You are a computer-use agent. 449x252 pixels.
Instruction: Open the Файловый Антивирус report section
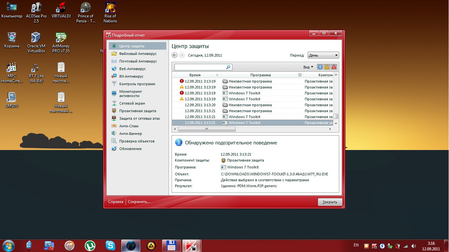point(137,54)
